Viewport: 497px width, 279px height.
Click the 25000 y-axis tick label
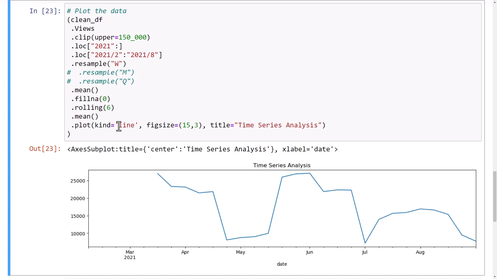[x=78, y=181]
